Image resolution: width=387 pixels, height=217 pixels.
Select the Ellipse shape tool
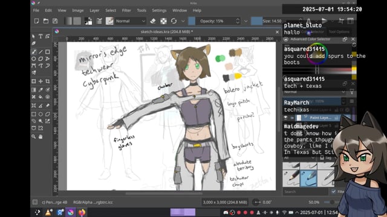34,59
